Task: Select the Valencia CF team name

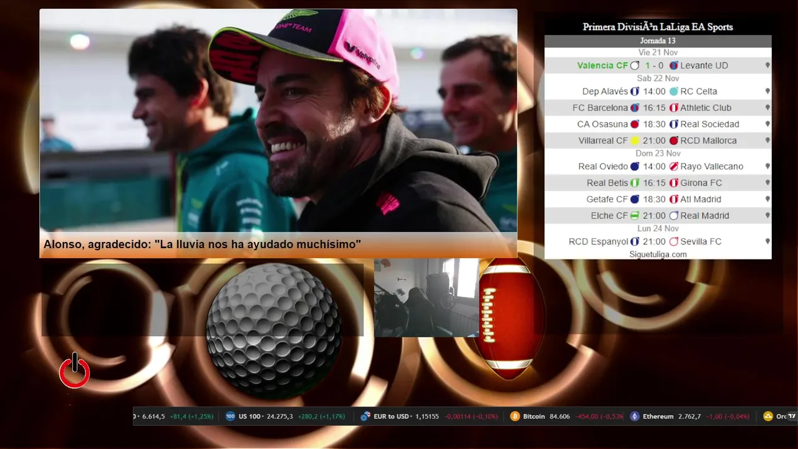Action: tap(603, 65)
